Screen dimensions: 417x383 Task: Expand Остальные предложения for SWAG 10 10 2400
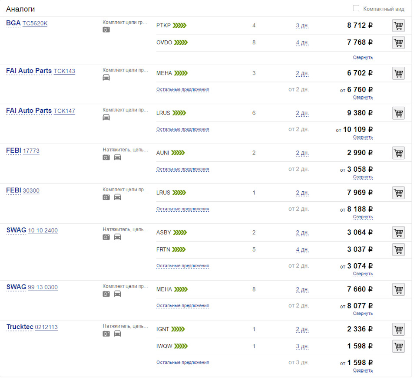(x=182, y=266)
